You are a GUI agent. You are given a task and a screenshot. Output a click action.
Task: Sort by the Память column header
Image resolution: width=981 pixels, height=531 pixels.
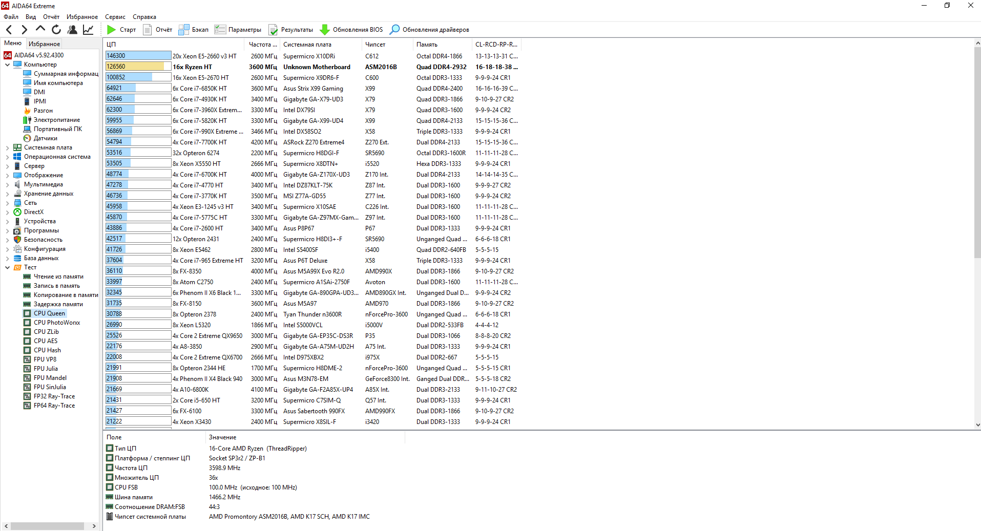coord(442,45)
